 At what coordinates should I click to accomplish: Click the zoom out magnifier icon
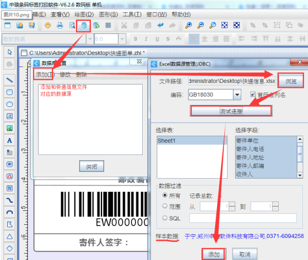[201, 25]
